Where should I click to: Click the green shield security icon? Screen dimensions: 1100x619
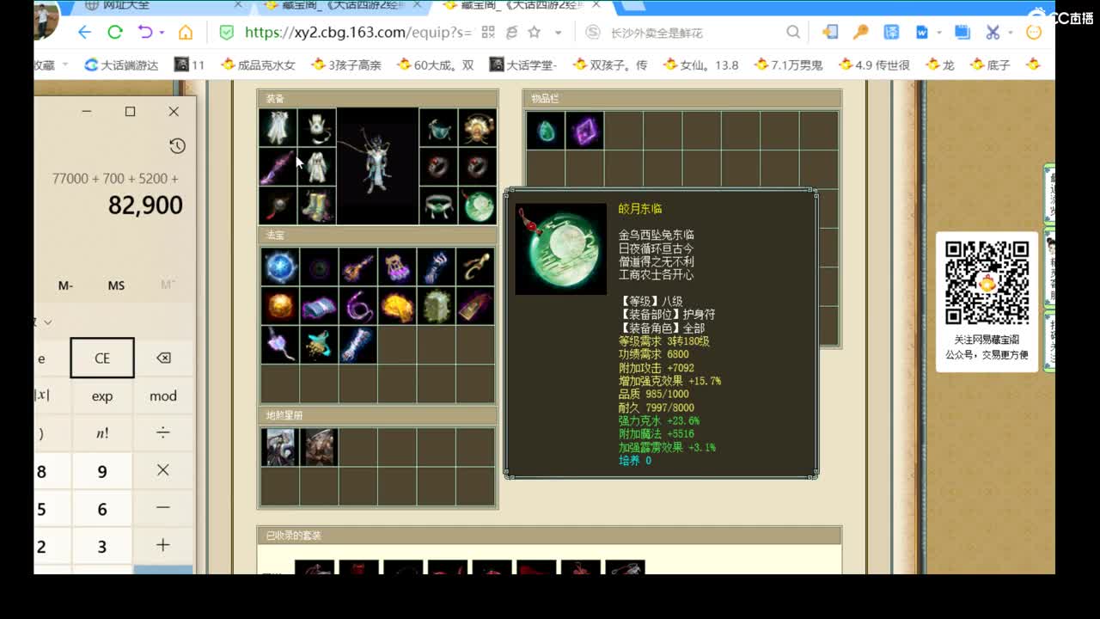(226, 33)
